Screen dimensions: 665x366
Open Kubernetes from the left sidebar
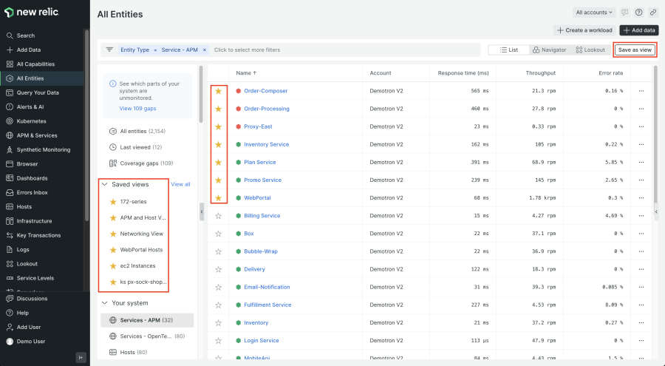click(x=31, y=121)
